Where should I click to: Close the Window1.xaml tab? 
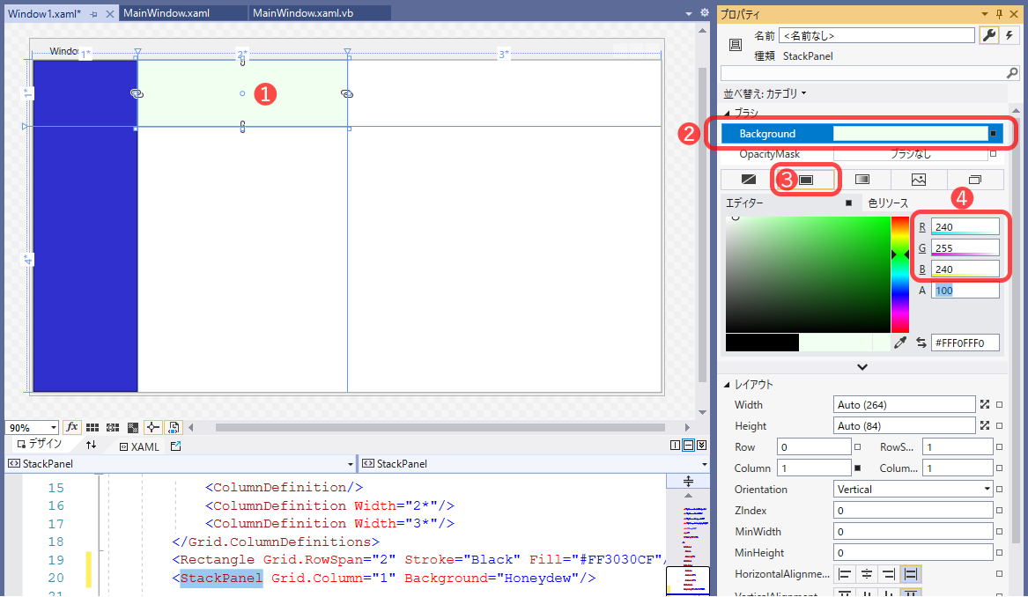110,14
